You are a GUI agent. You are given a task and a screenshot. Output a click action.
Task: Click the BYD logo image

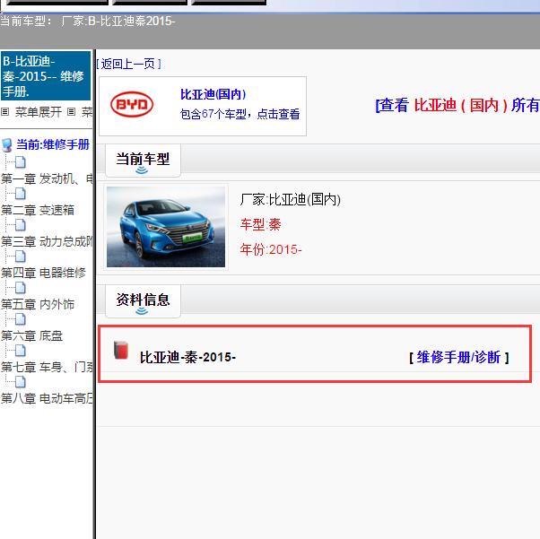[x=132, y=104]
